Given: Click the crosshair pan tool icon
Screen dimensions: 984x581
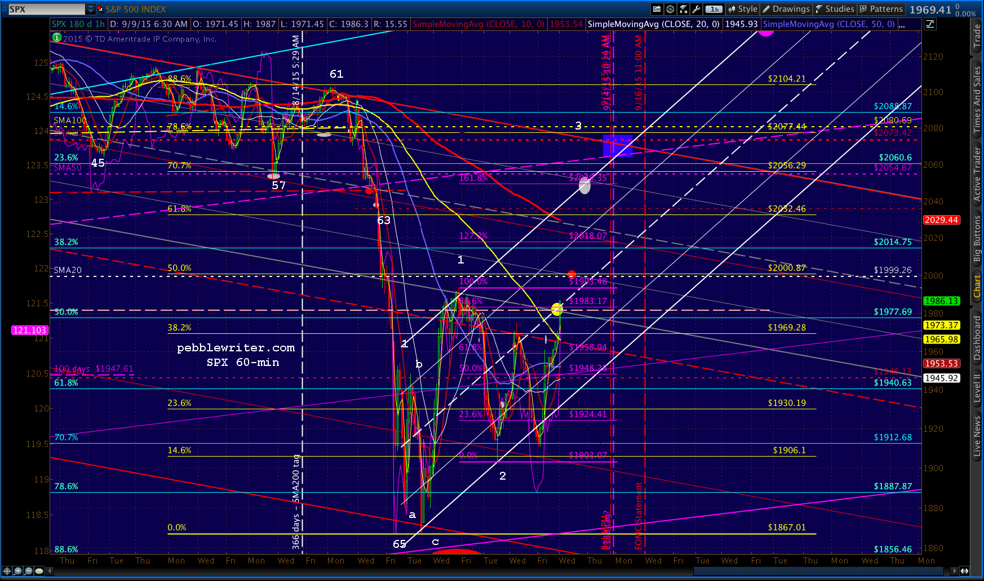Looking at the screenshot, I should (x=7, y=571).
